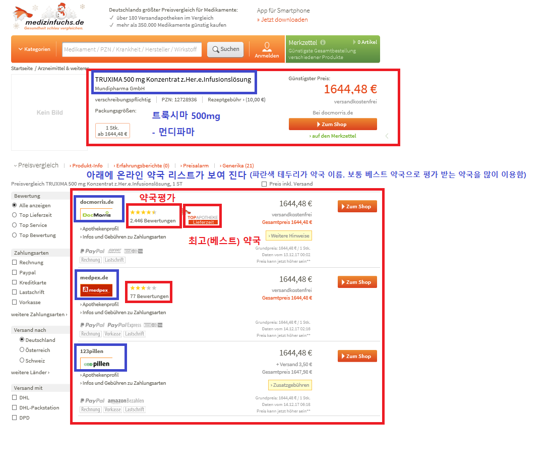Expand Zusatzgebühren for 123pillen

(x=290, y=385)
